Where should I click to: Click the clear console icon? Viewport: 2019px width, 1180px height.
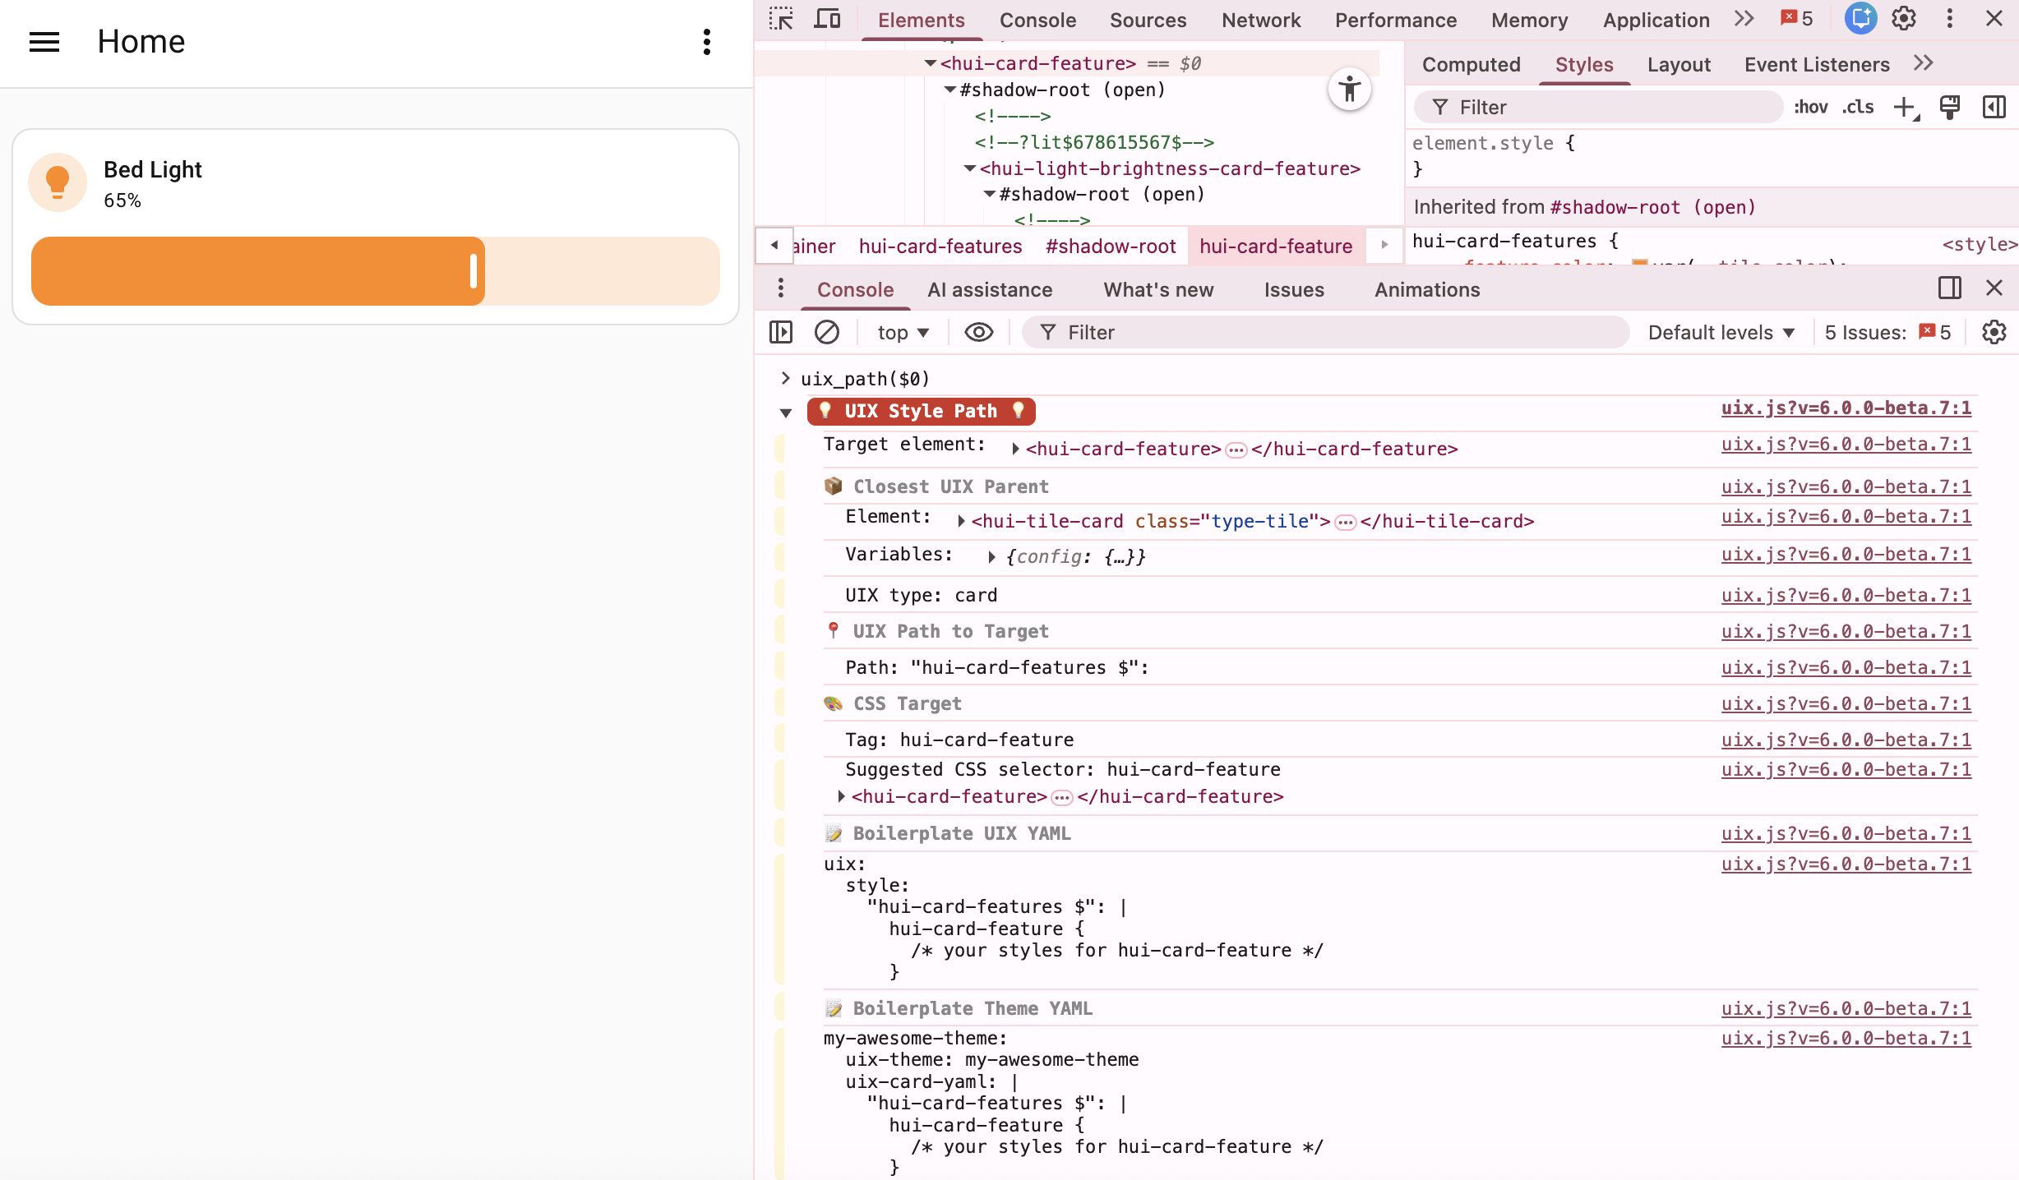826,332
